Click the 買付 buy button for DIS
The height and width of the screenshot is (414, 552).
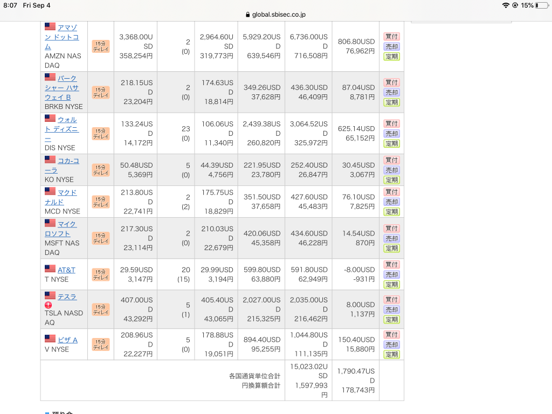(x=391, y=123)
